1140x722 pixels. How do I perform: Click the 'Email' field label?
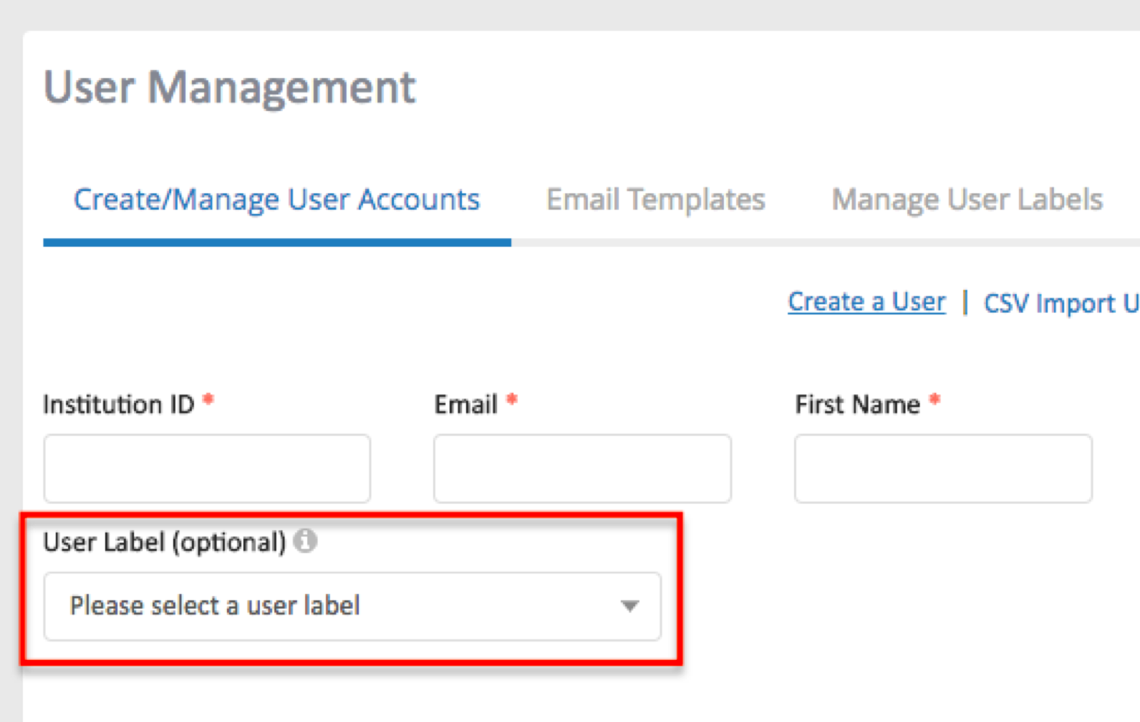465,404
